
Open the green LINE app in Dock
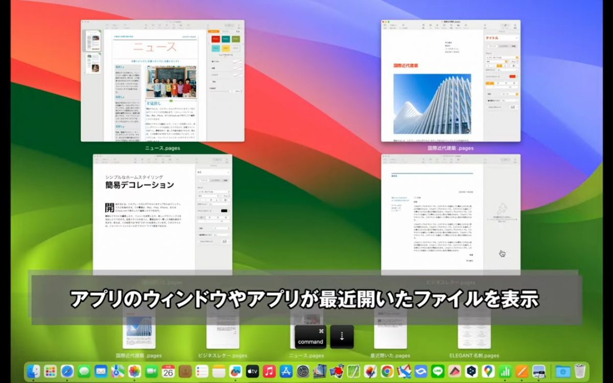pyautogui.click(x=437, y=371)
